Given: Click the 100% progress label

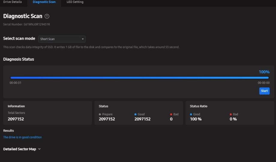Looking at the screenshot, I should click(x=264, y=72).
